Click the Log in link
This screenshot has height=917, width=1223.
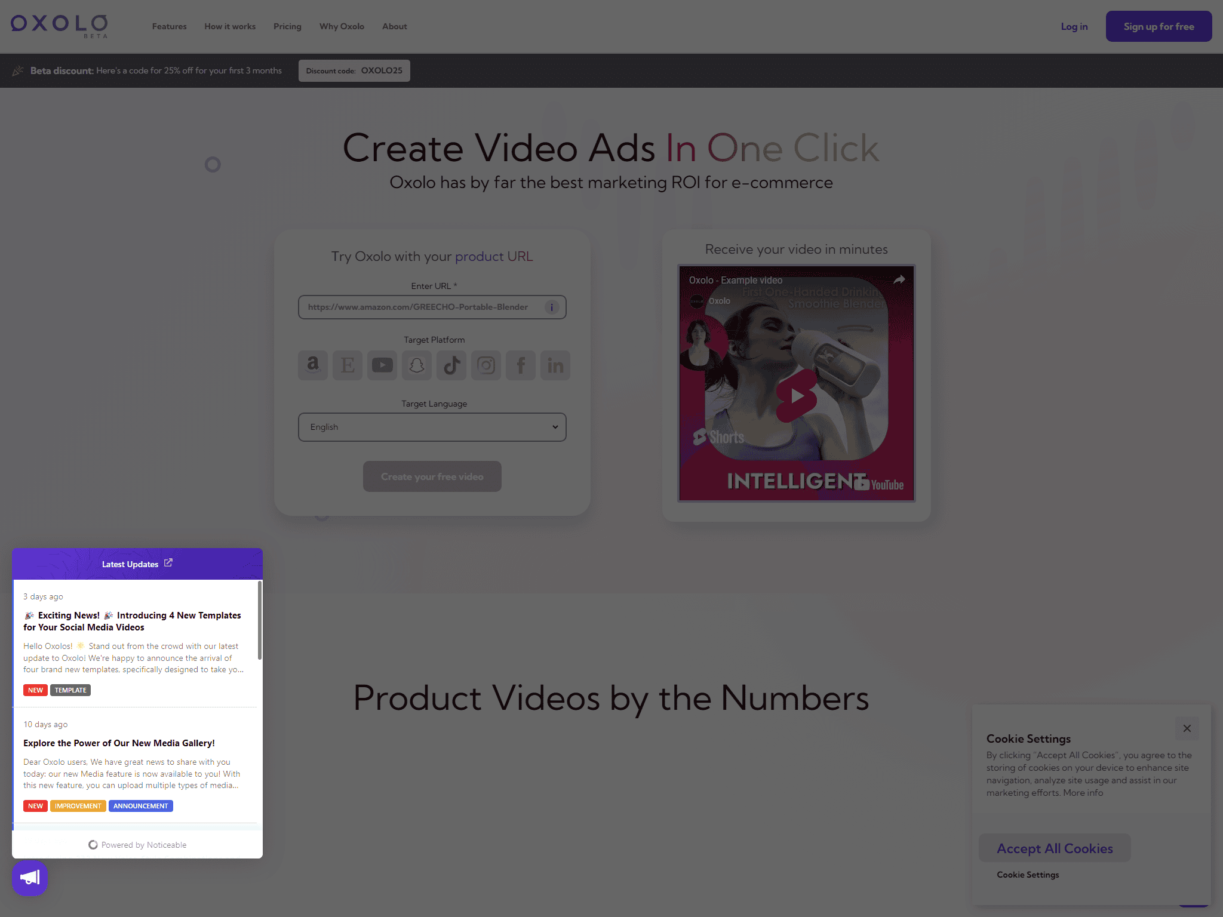point(1074,26)
